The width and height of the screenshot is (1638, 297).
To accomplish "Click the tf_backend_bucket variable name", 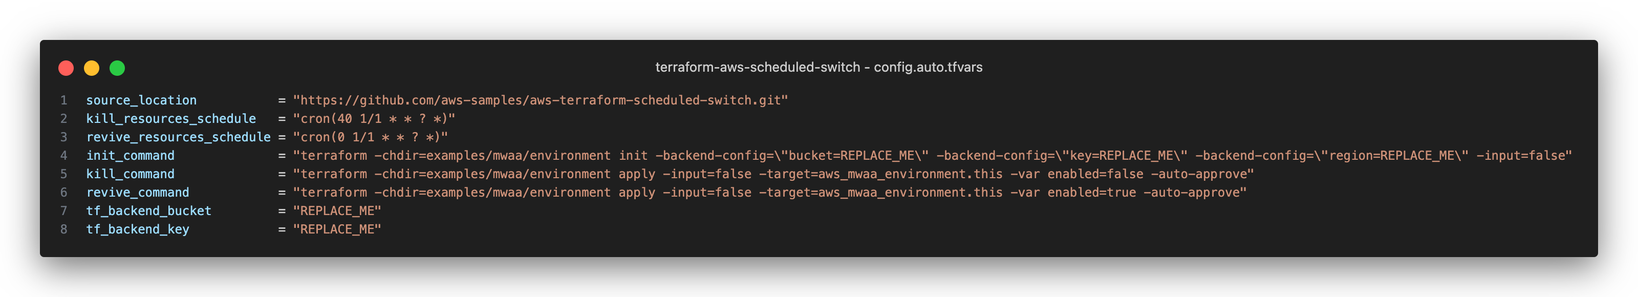I will pos(149,211).
